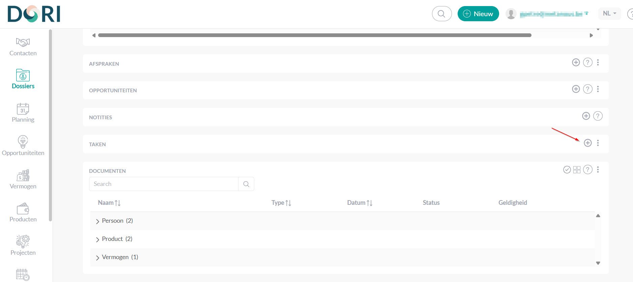The width and height of the screenshot is (633, 282).
Task: Open Documenten section kebab menu
Action: [x=598, y=169]
